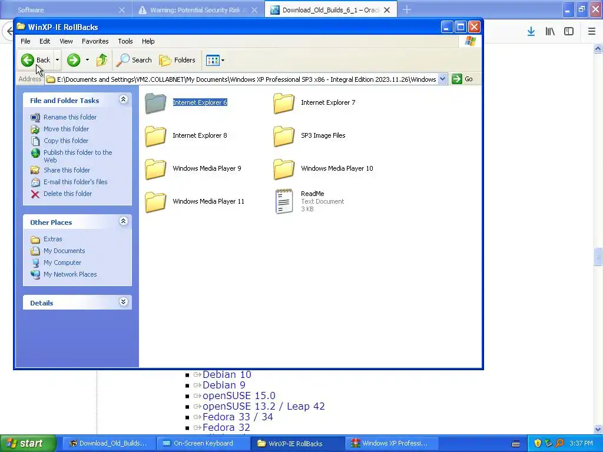Click Delete this folder

pyautogui.click(x=68, y=194)
